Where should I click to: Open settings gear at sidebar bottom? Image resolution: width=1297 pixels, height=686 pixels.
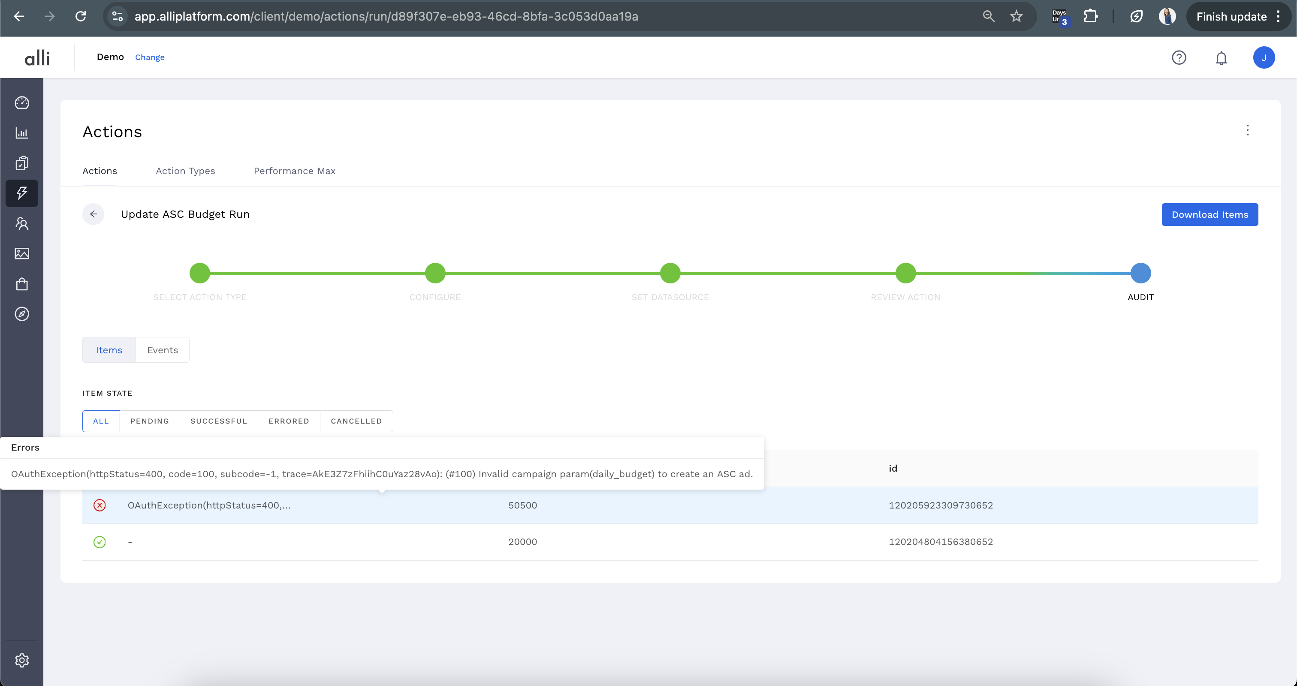click(21, 660)
